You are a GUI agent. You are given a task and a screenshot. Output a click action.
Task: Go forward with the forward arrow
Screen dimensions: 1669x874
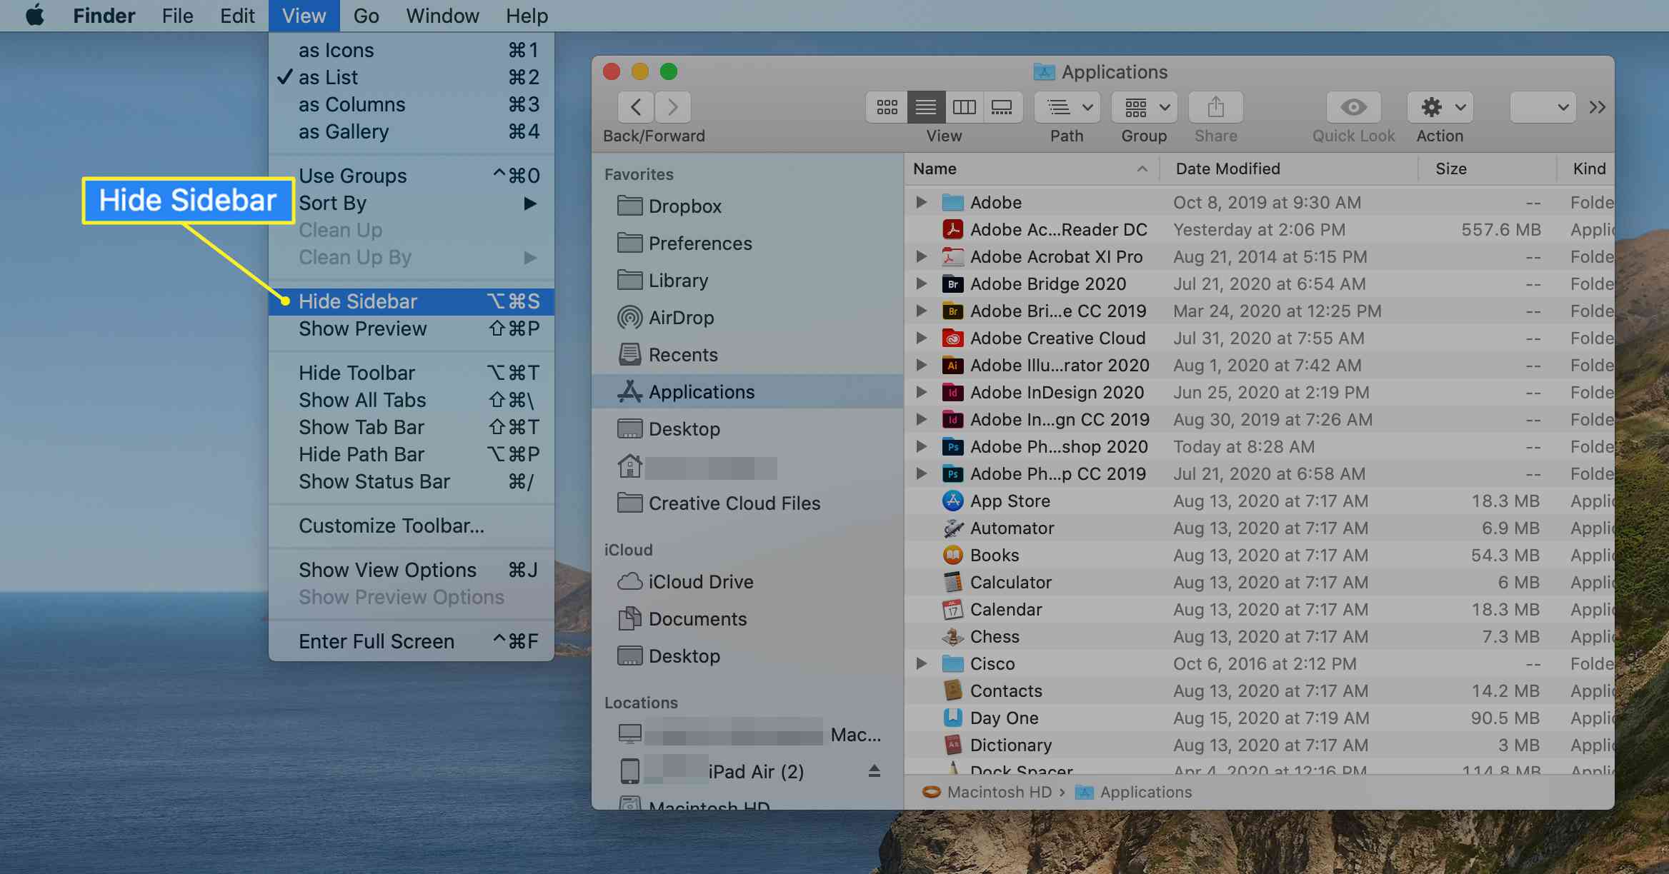click(672, 107)
